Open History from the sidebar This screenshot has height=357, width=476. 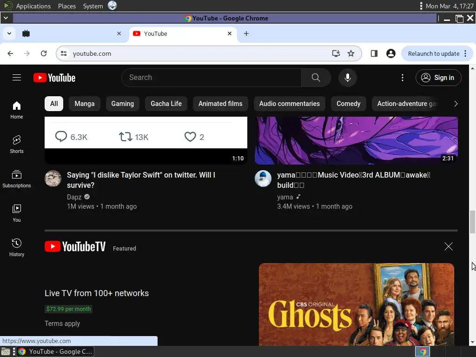[17, 248]
